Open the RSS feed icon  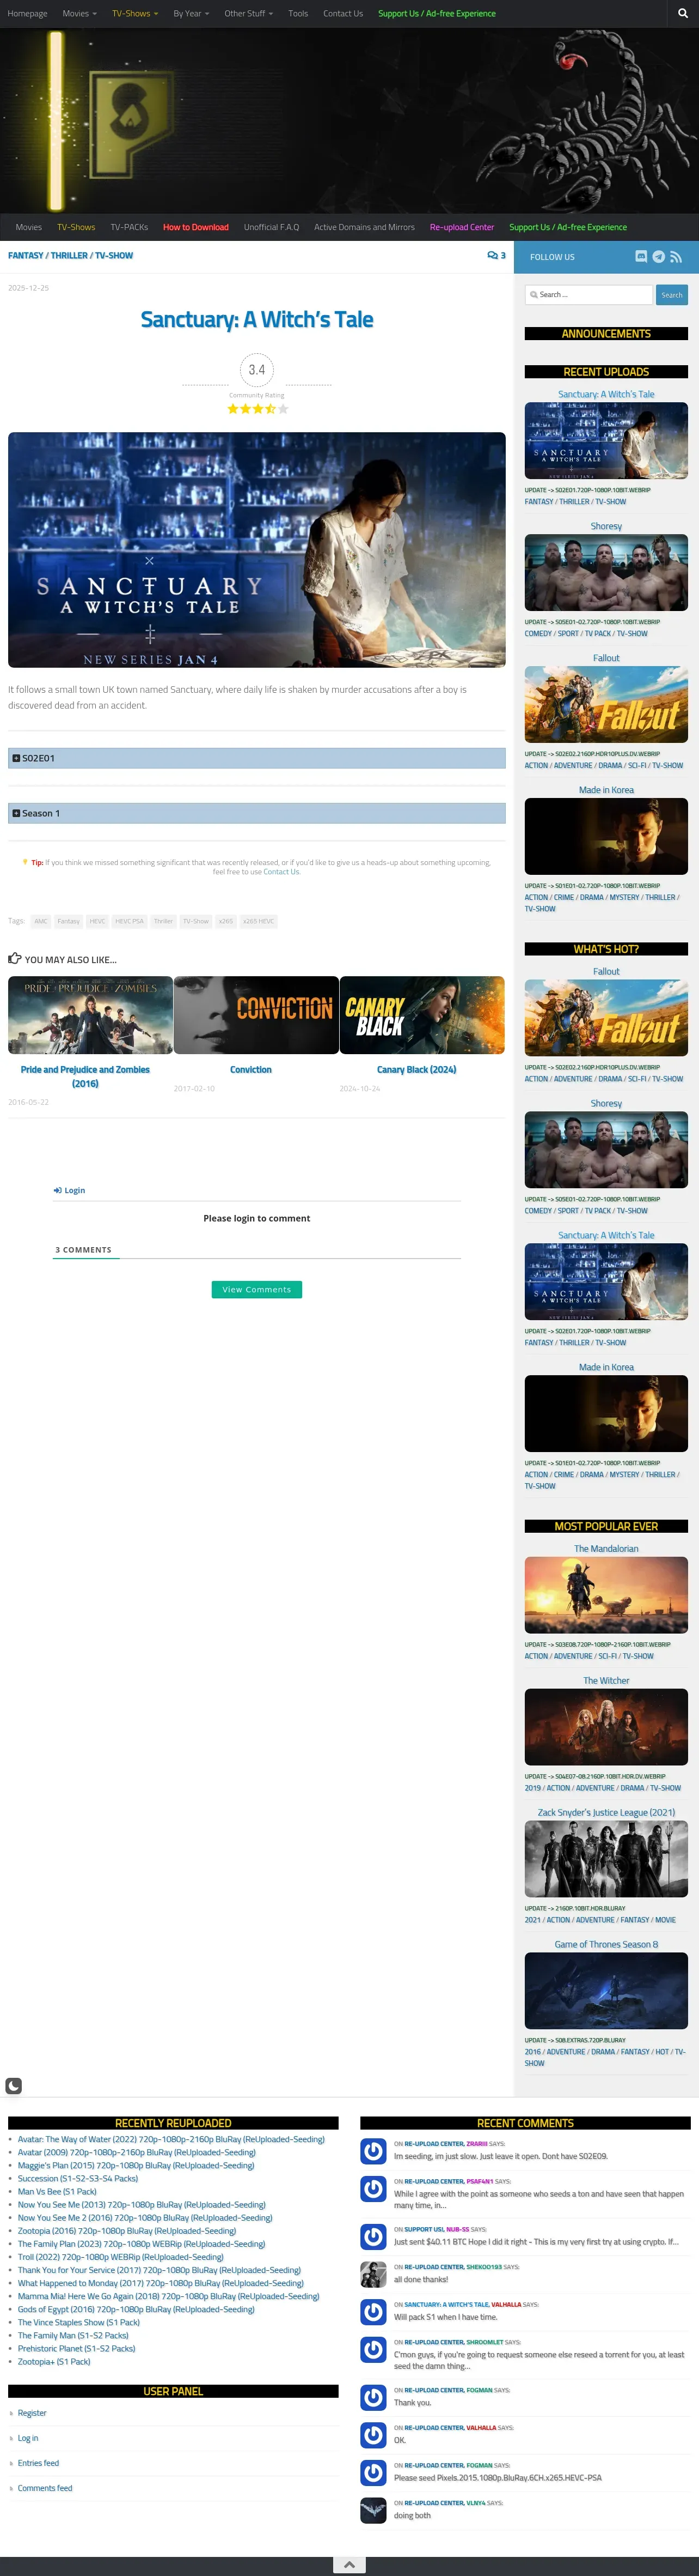(x=676, y=257)
